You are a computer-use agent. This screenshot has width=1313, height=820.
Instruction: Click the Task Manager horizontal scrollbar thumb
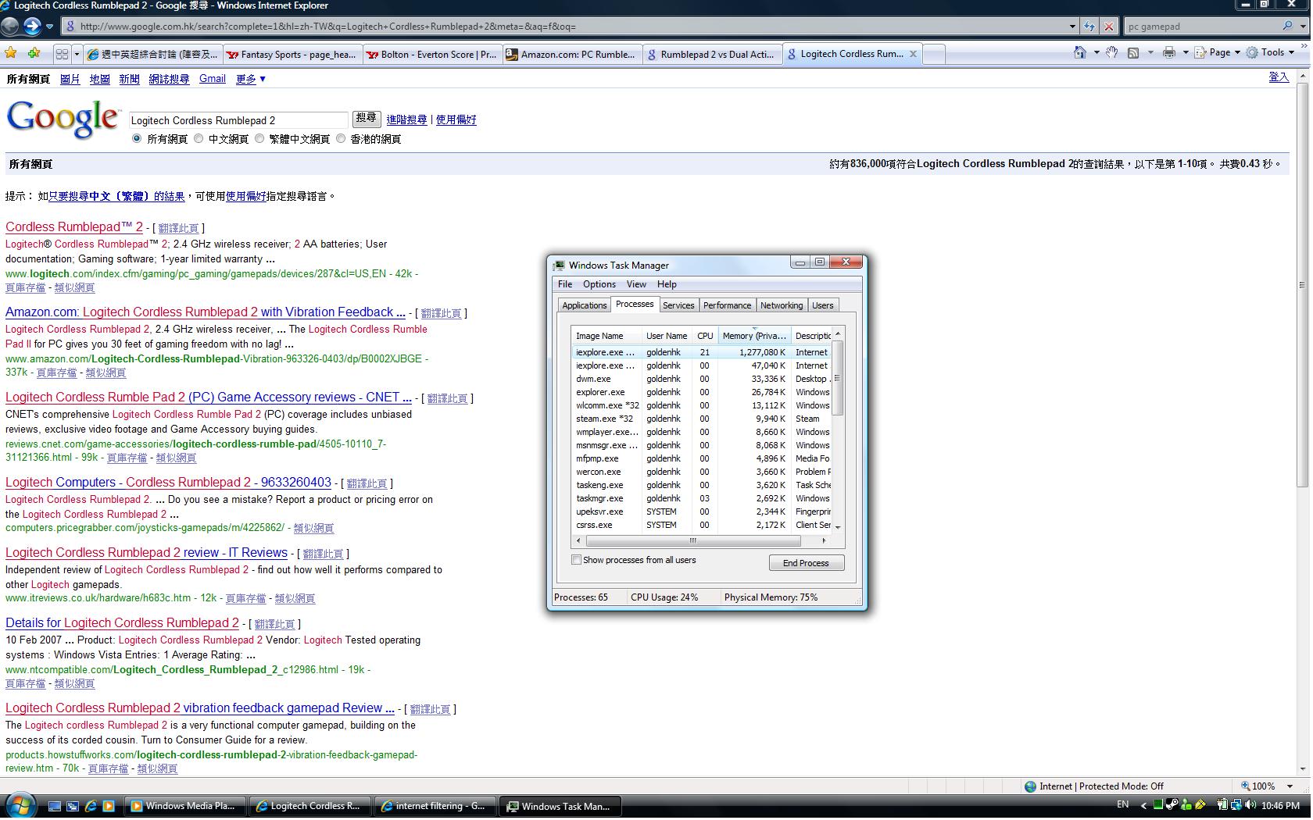[692, 540]
